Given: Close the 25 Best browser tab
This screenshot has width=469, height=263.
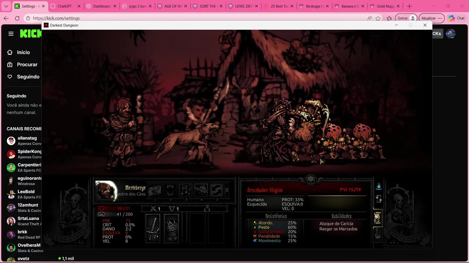Looking at the screenshot, I should [x=292, y=6].
